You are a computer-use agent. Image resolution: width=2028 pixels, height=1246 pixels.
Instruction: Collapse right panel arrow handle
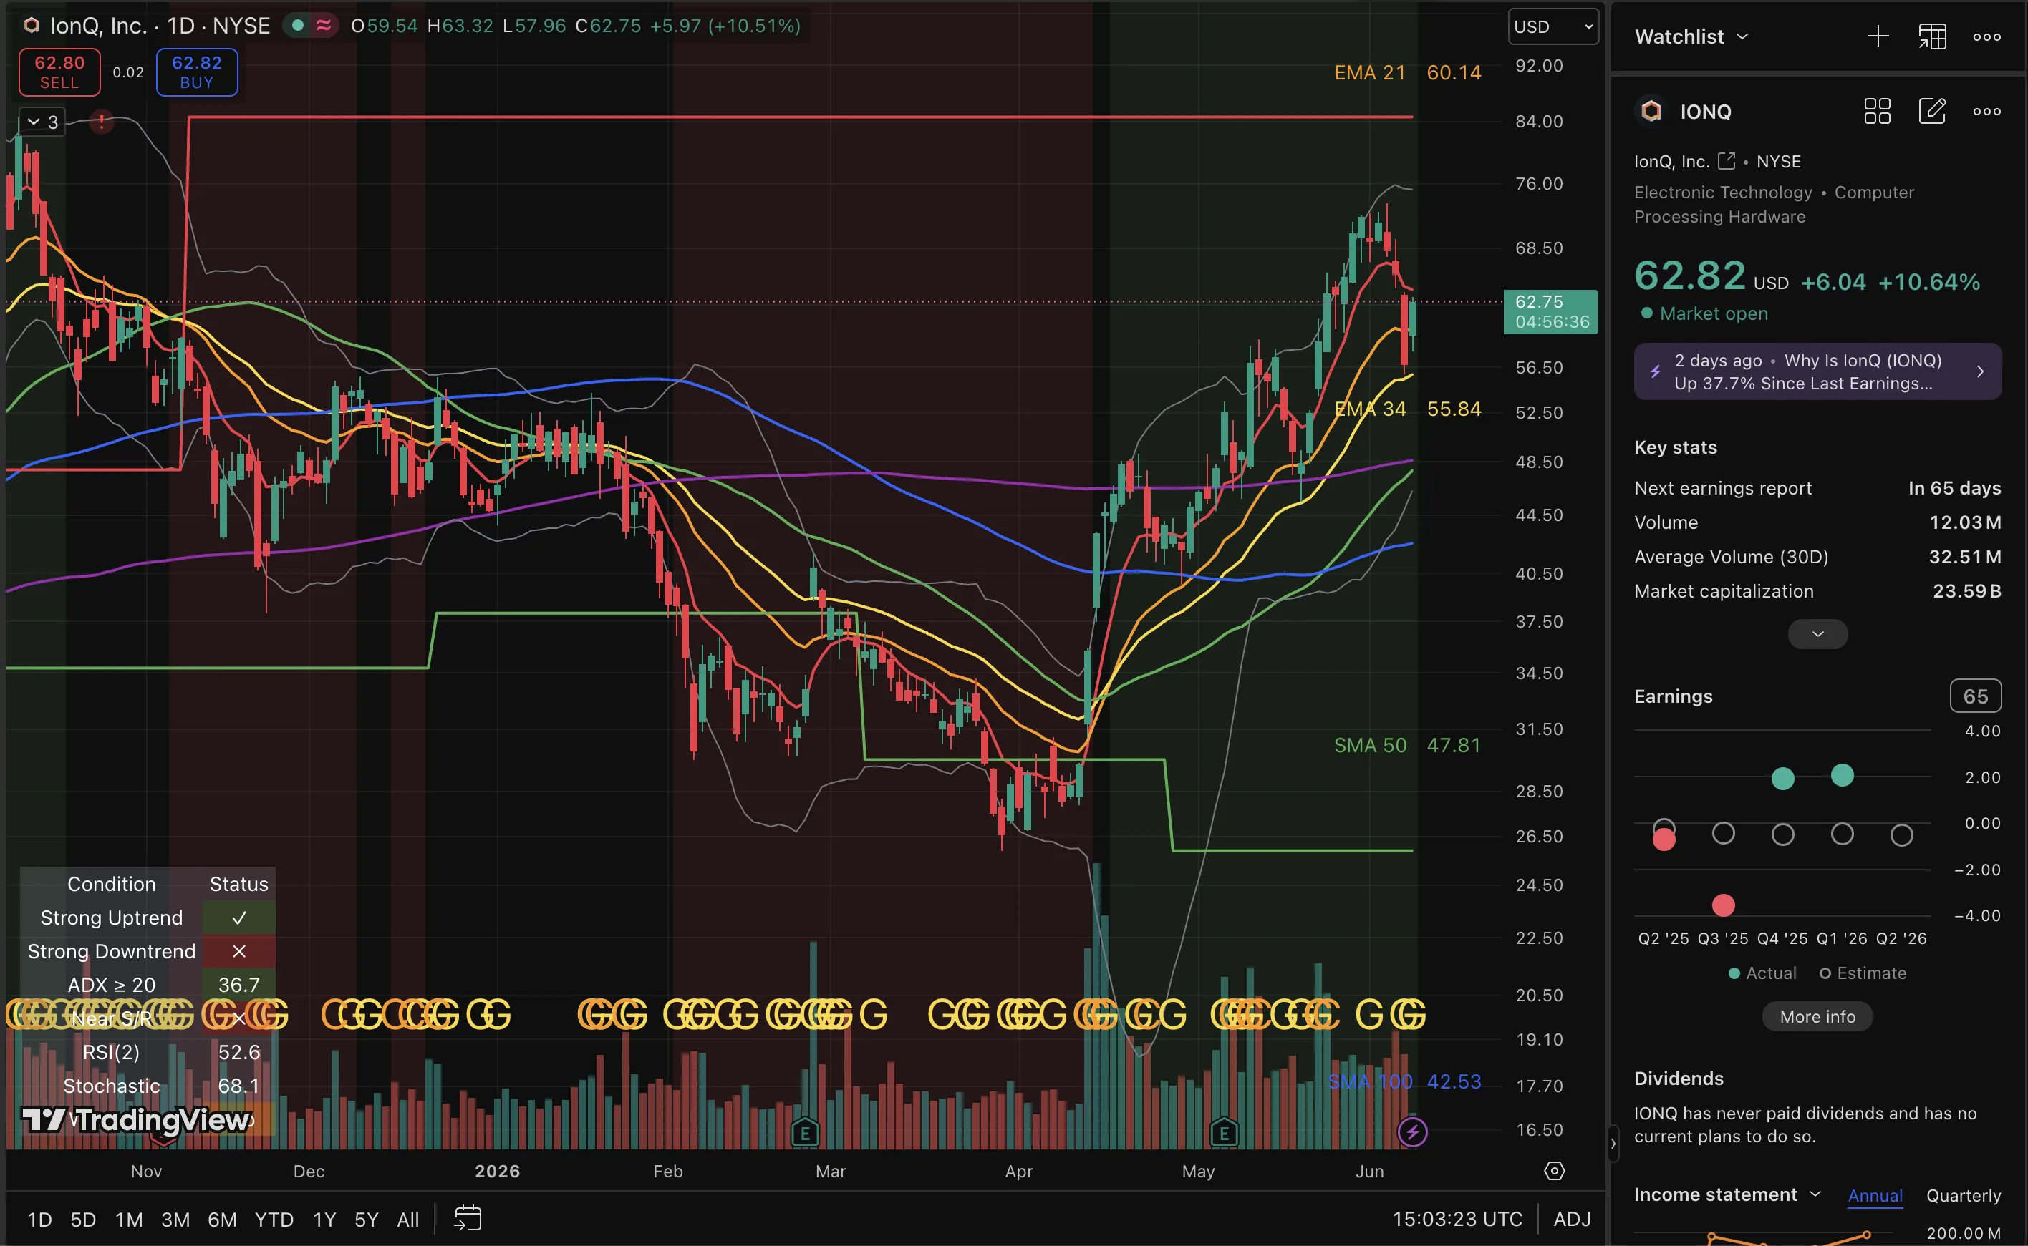(x=1613, y=1144)
